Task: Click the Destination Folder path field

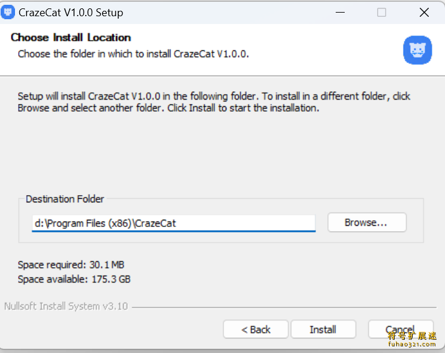Action: pyautogui.click(x=174, y=223)
